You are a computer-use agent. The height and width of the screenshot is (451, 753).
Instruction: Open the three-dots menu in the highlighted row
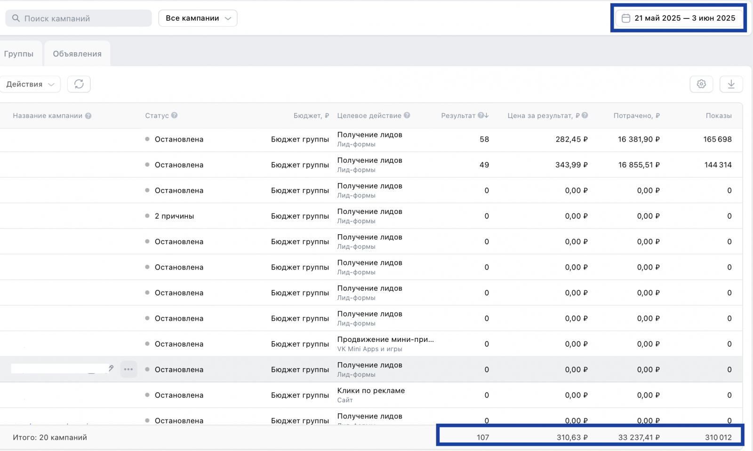tap(128, 369)
